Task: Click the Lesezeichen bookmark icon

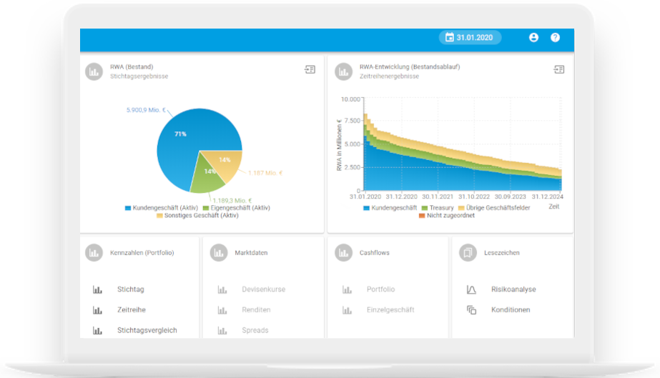Action: click(467, 252)
